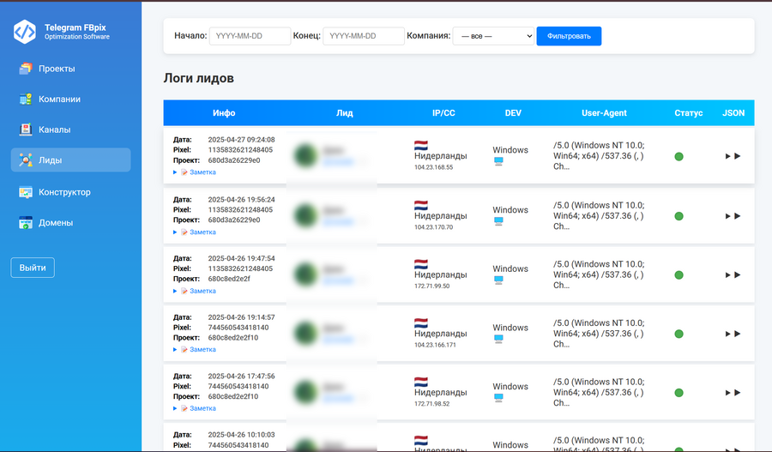Open Проекты in the sidebar
The image size is (772, 452).
coord(71,69)
